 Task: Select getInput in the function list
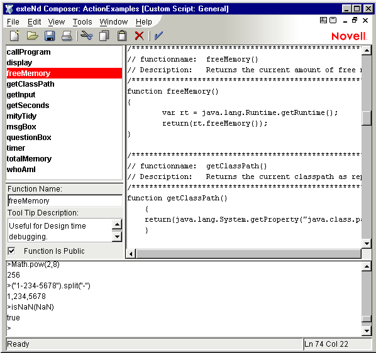[64, 95]
